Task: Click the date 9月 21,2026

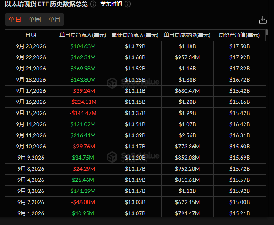Action: pyautogui.click(x=31, y=69)
